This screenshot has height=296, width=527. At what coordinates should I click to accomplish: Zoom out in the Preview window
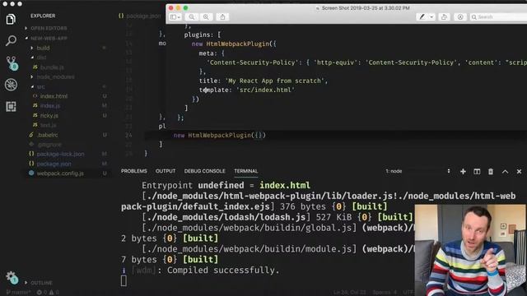click(192, 16)
